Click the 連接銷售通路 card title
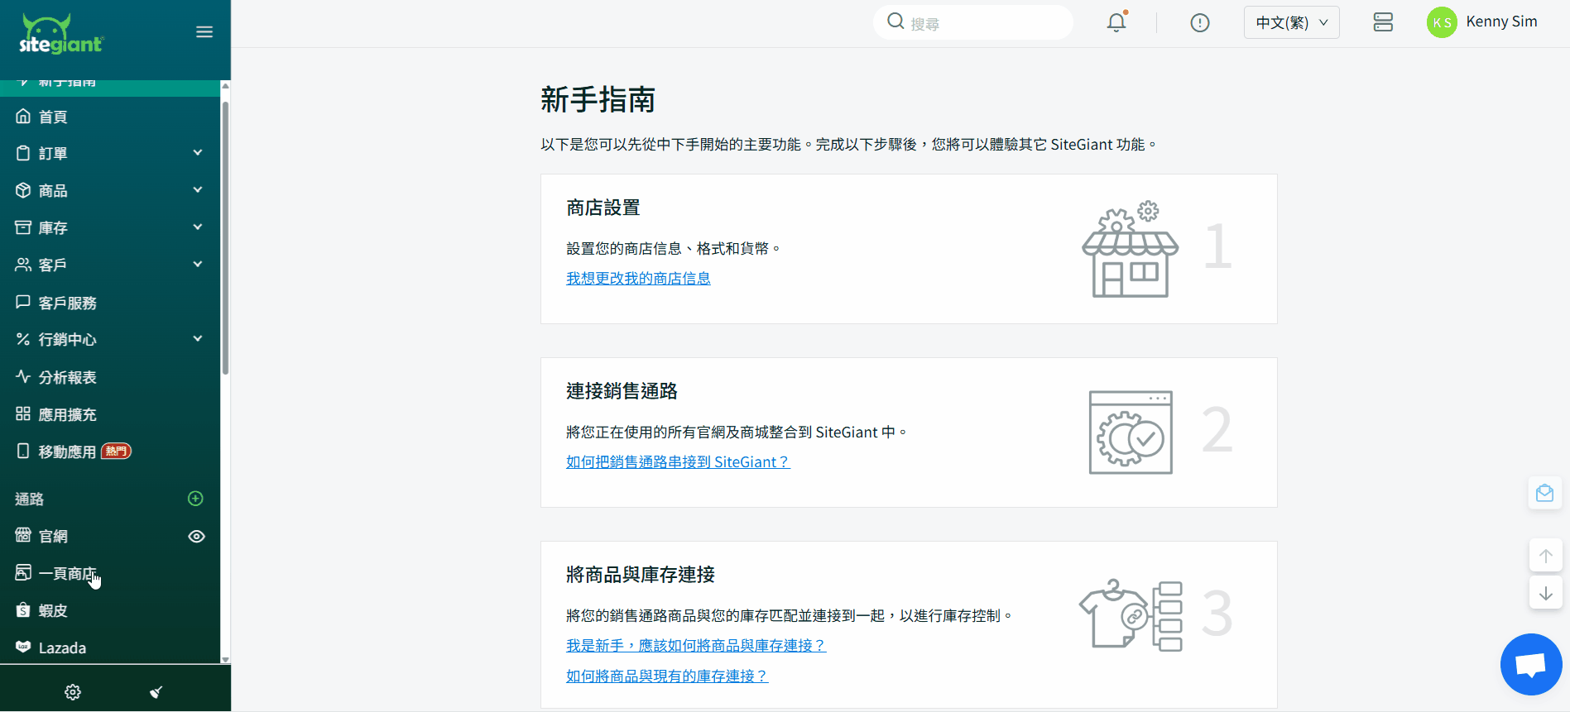The height and width of the screenshot is (712, 1570). click(x=622, y=392)
